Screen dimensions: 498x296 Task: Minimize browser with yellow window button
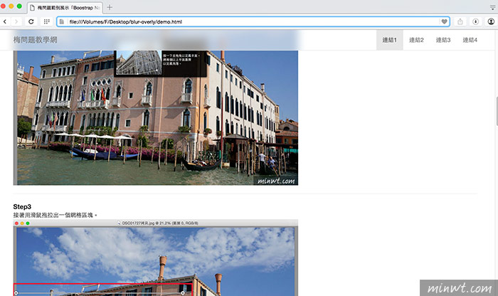[x=11, y=6]
